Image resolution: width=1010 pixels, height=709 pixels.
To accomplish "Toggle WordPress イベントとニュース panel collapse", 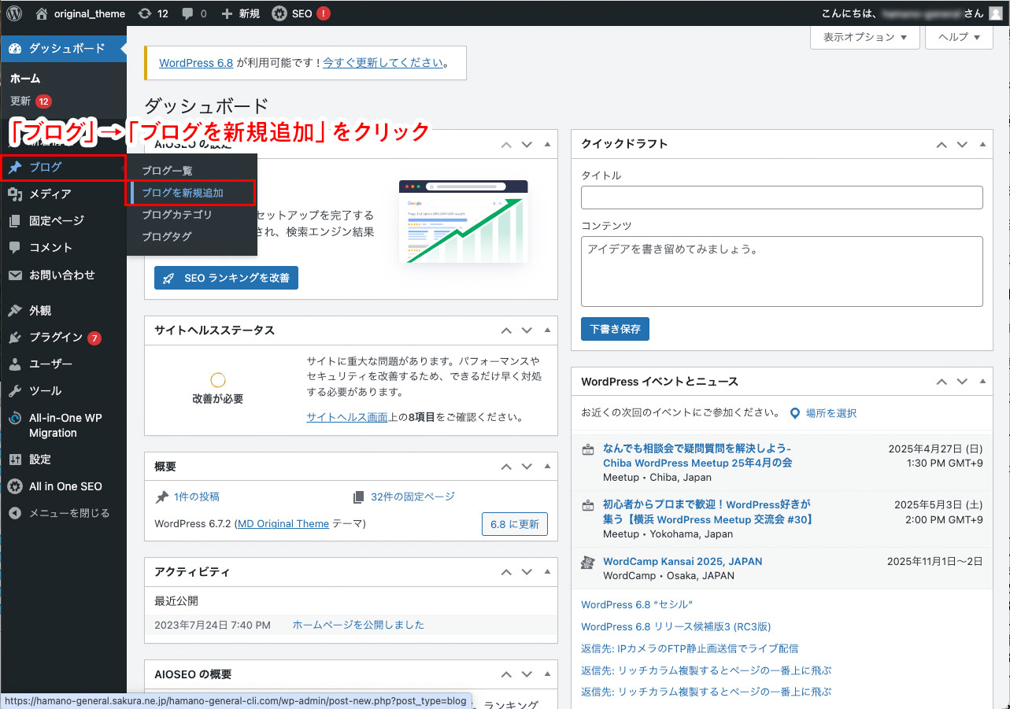I will pos(982,382).
